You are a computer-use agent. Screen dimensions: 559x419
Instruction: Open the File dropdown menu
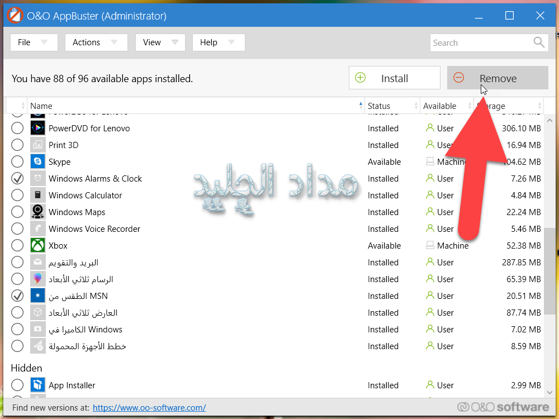point(34,42)
